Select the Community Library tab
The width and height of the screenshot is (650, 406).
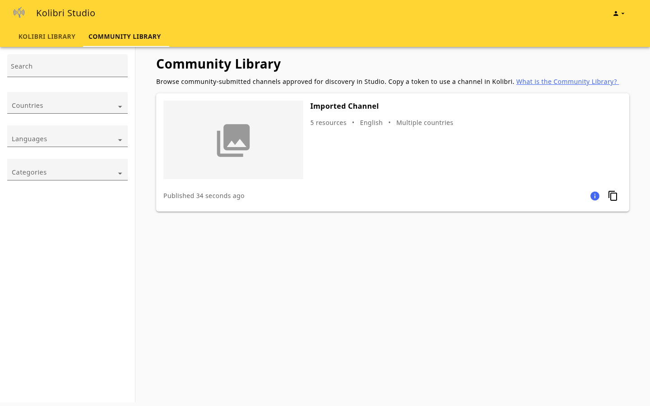point(125,37)
